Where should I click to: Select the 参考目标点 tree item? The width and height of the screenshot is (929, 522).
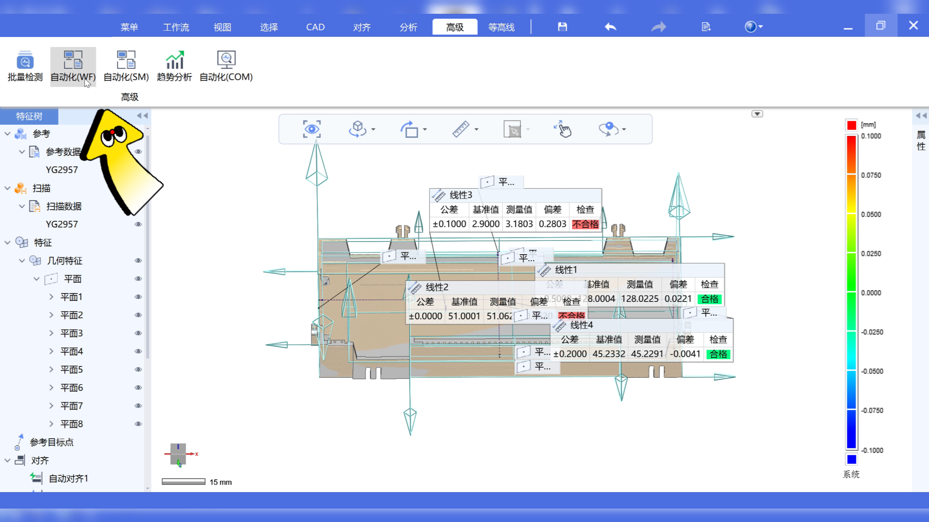tap(51, 442)
